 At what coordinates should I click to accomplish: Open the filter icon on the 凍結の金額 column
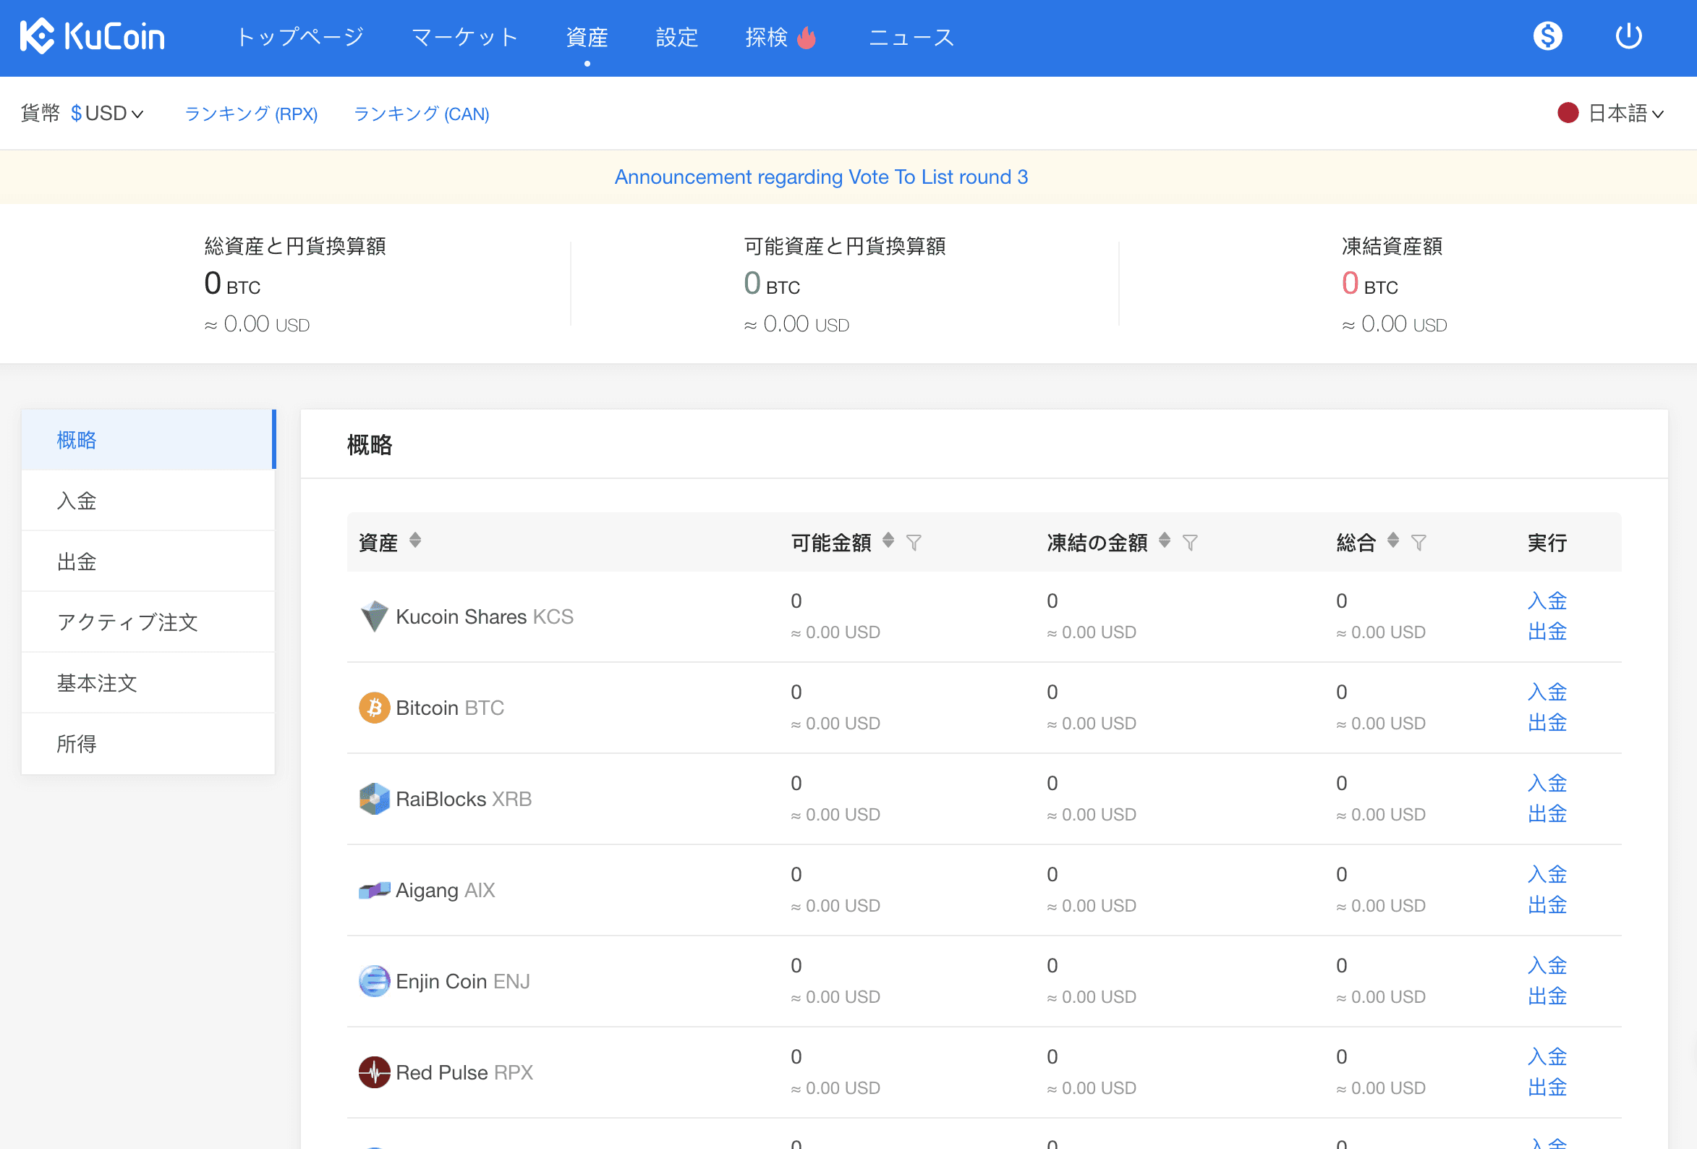tap(1189, 542)
